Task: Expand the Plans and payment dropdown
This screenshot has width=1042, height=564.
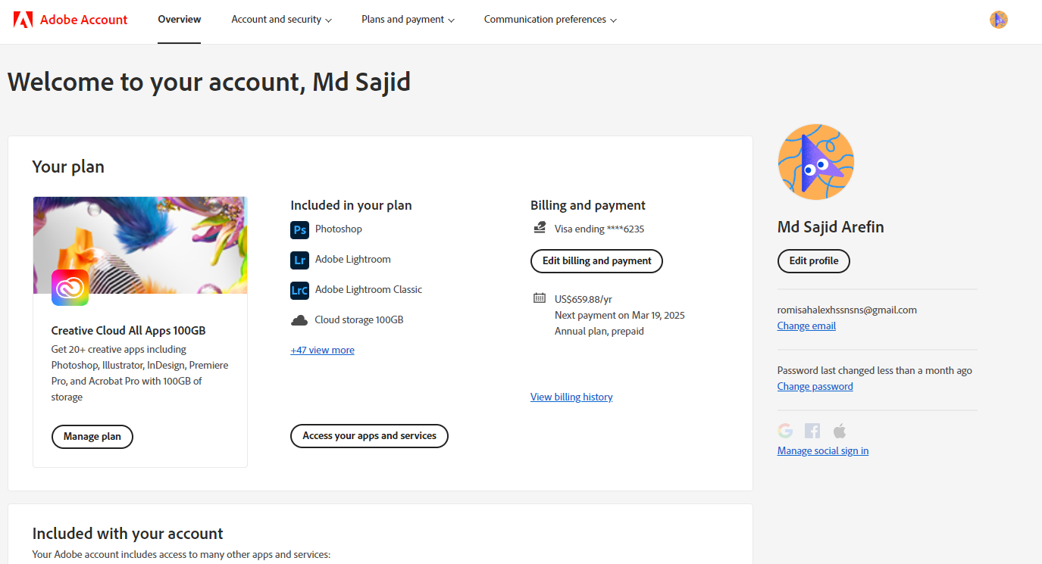Action: 408,20
